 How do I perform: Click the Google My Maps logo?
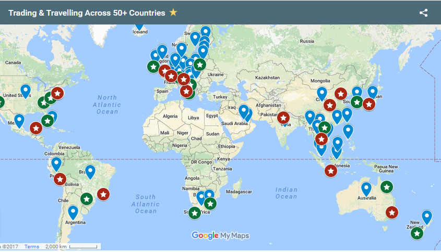(x=220, y=235)
